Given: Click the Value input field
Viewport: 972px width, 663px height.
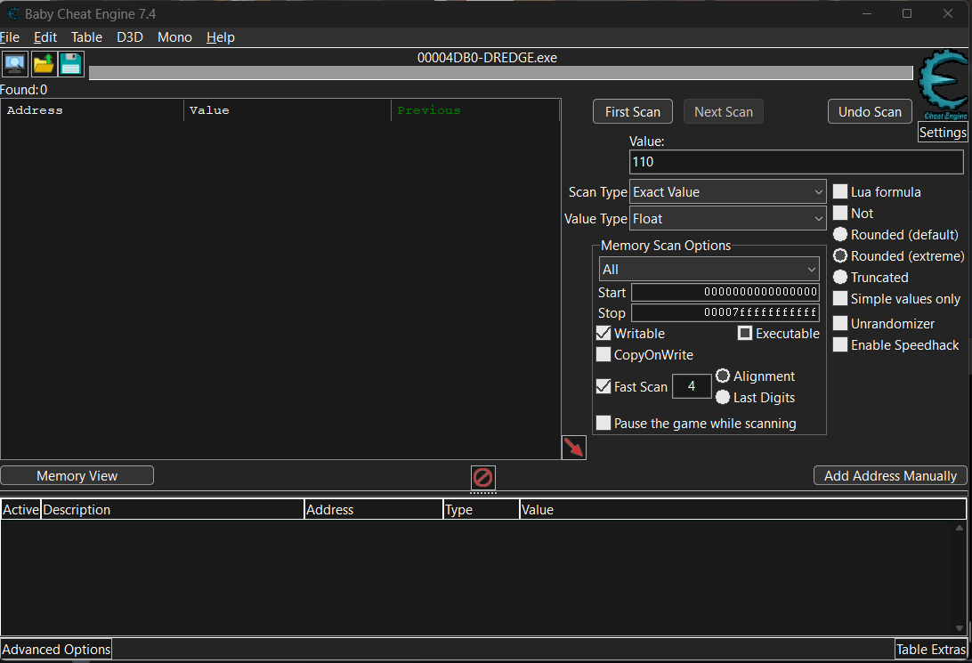Looking at the screenshot, I should [797, 162].
